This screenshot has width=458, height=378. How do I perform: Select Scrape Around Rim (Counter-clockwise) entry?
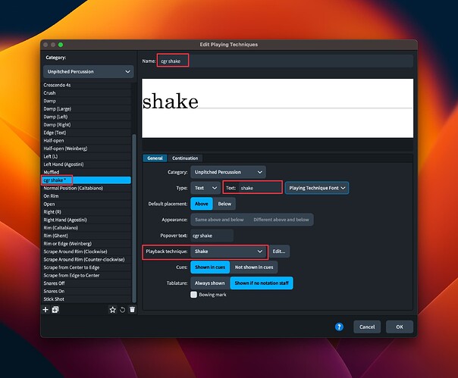(x=86, y=260)
